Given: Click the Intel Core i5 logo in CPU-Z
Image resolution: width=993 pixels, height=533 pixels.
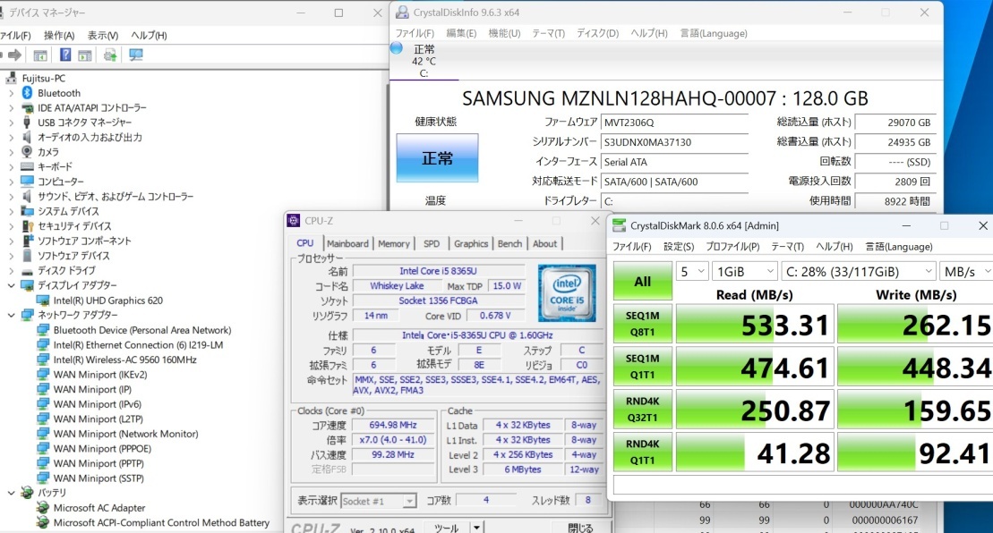Looking at the screenshot, I should (567, 293).
